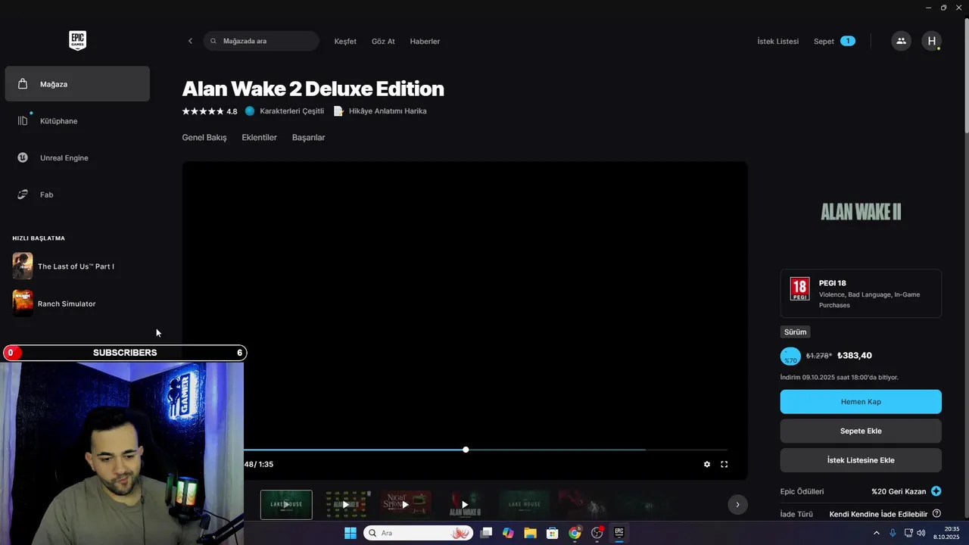Expand the system tray hidden icons
The width and height of the screenshot is (969, 545).
(x=877, y=533)
